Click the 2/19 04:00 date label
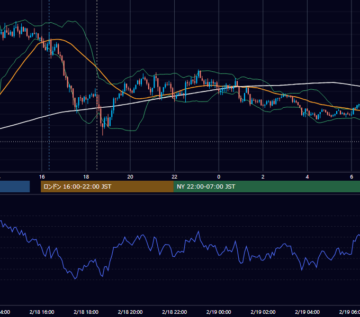The width and height of the screenshot is (360, 317). click(307, 312)
